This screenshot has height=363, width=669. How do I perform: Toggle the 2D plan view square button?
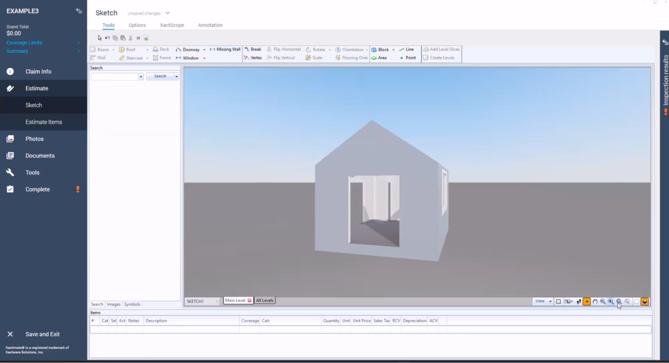point(558,302)
